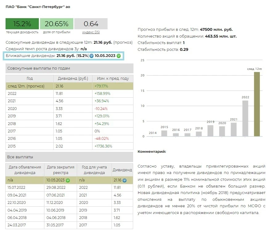Viewport: 270px width, 231px height.
Task: Select the 2020 row showing -10.24% change
Action: tap(69, 108)
